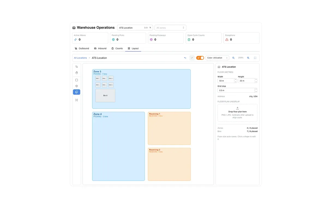
Task: Click the fit-to-view arrows tool
Action: pyautogui.click(x=77, y=100)
